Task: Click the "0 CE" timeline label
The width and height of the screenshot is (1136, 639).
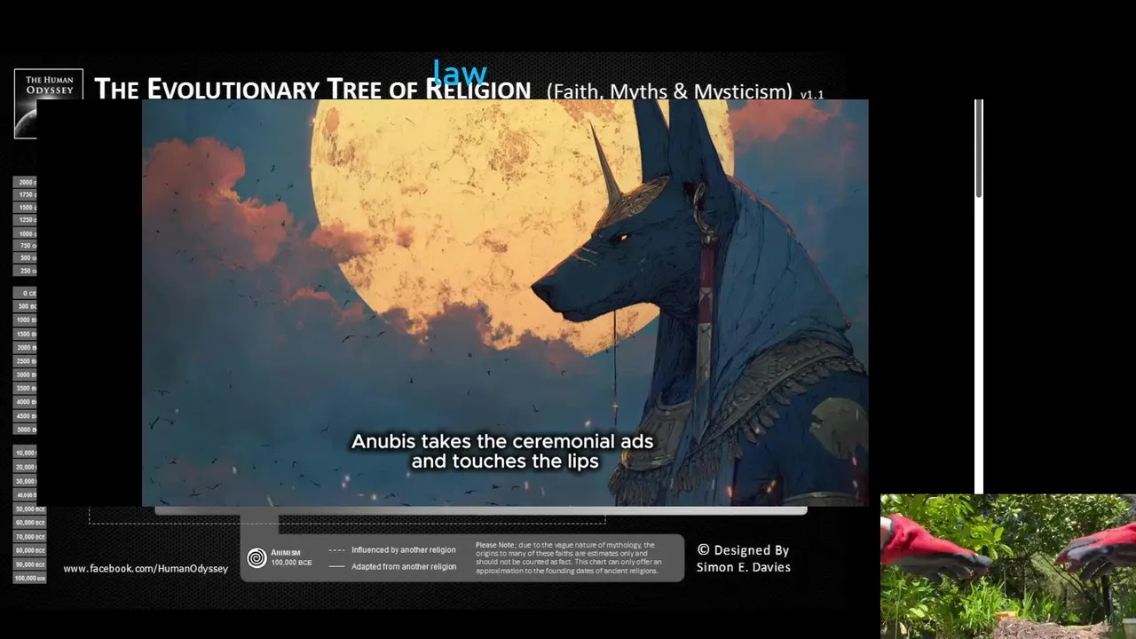Action: pyautogui.click(x=26, y=293)
